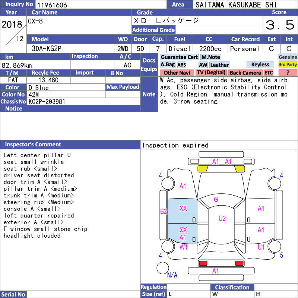
Task: Click the Diesel fuel value
Action: click(x=180, y=49)
